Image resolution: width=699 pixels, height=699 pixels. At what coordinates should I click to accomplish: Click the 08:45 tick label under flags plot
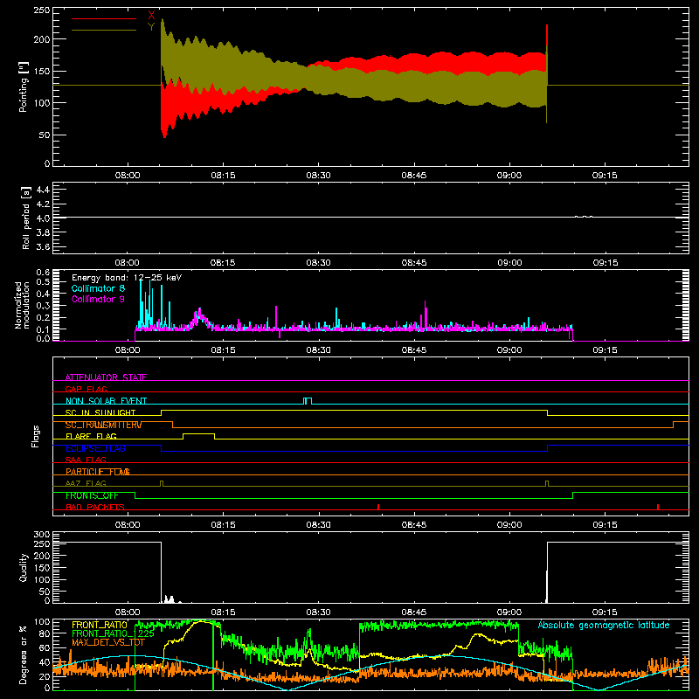414,525
